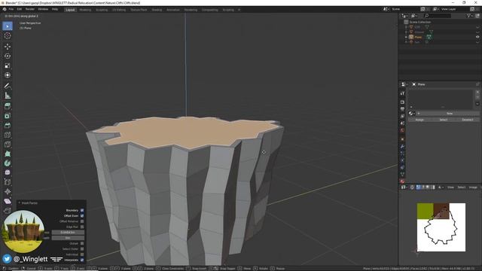Viewport: 482px width, 271px height.
Task: Toggle the Offset Even checkbox
Action: pyautogui.click(x=82, y=216)
